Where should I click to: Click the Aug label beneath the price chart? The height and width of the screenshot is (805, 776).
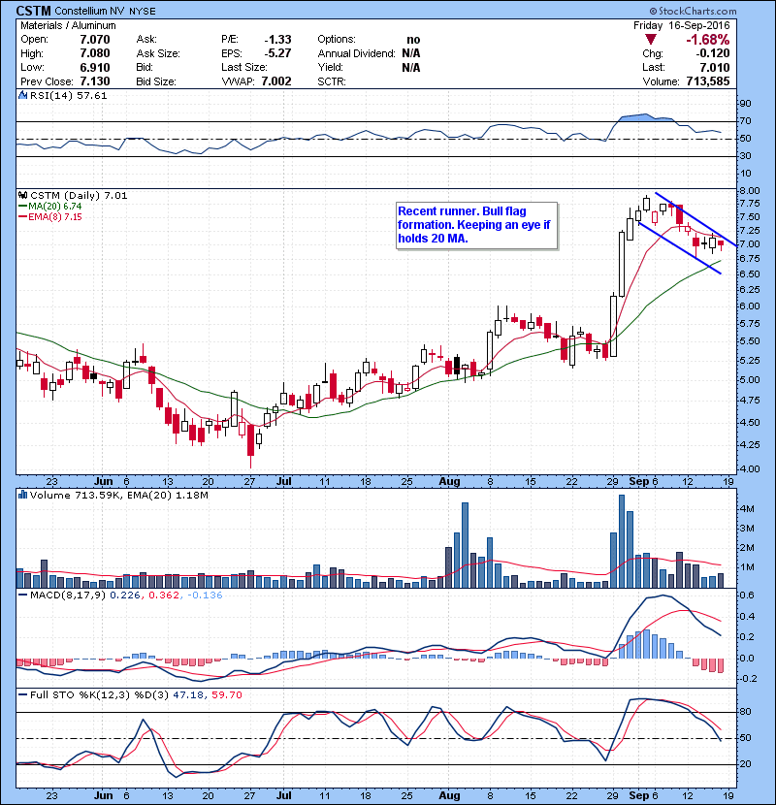(449, 482)
